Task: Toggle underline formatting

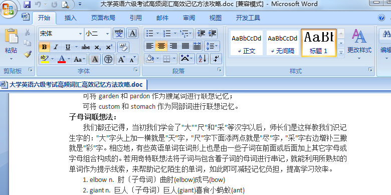Action: pos(68,47)
